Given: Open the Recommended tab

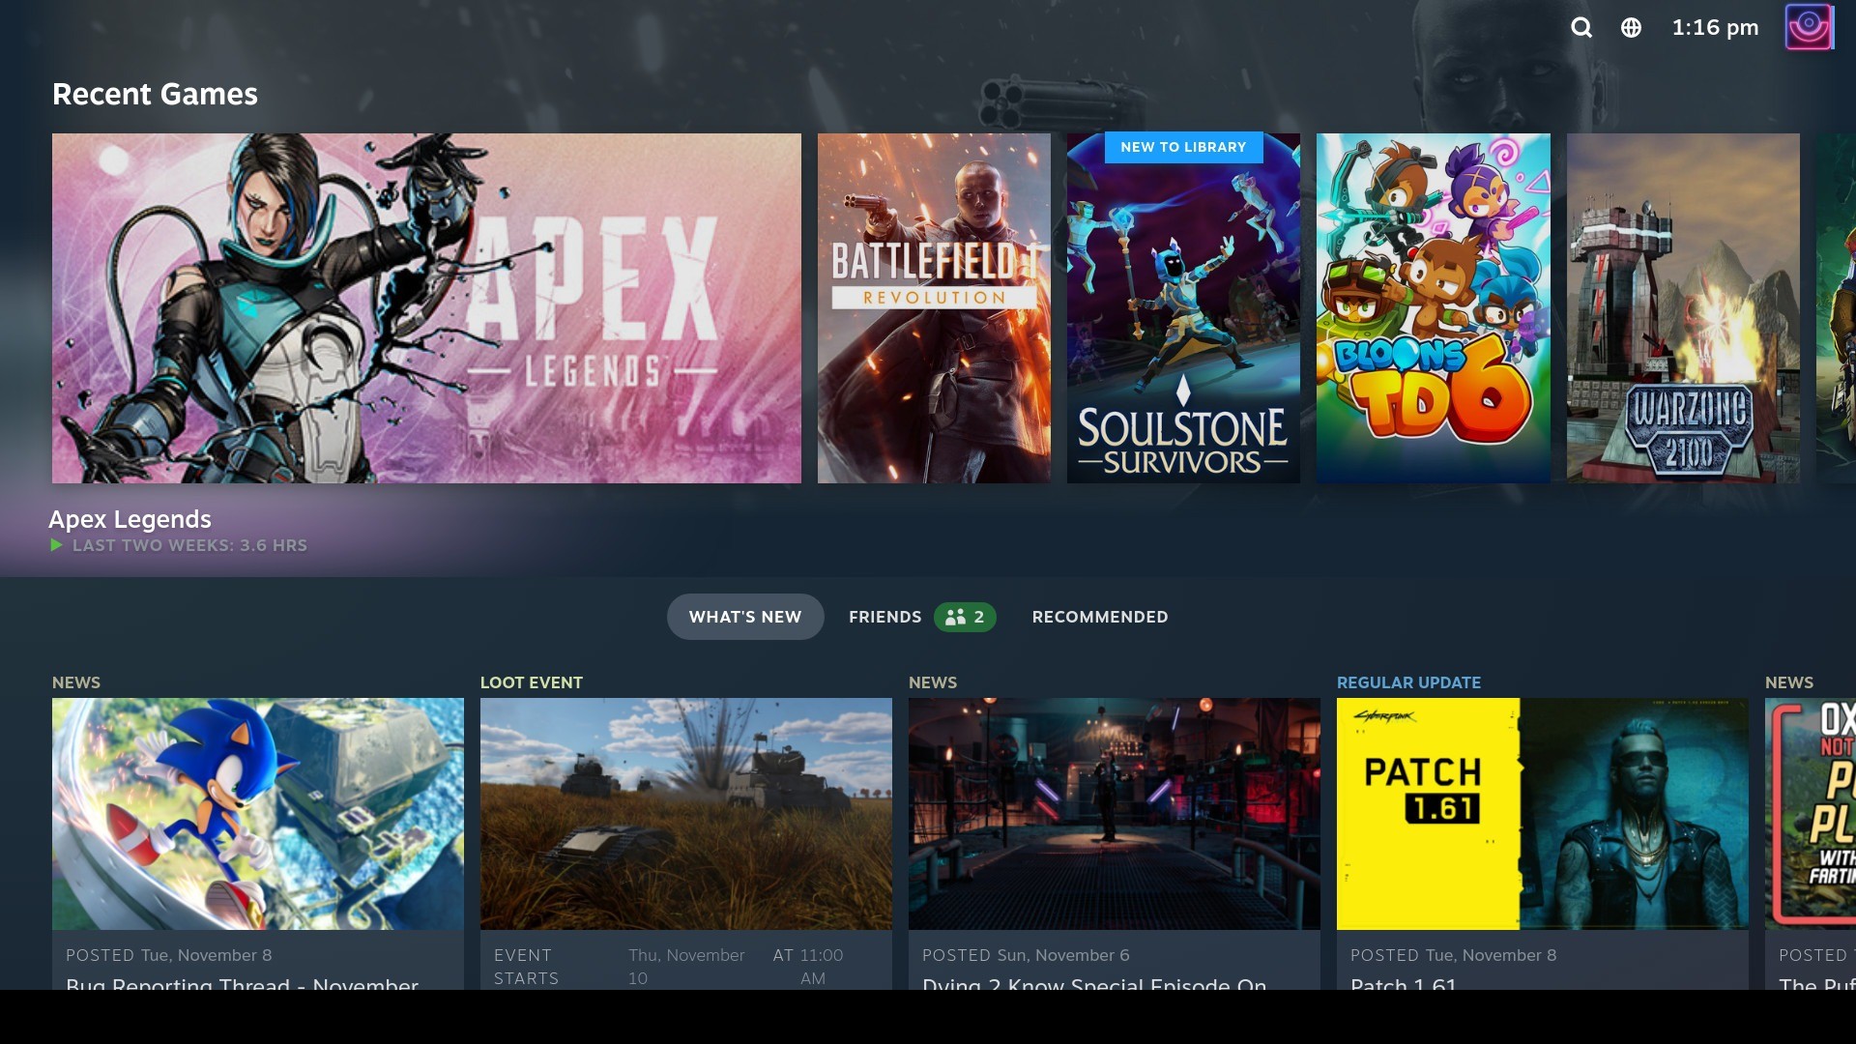Looking at the screenshot, I should pyautogui.click(x=1100, y=617).
